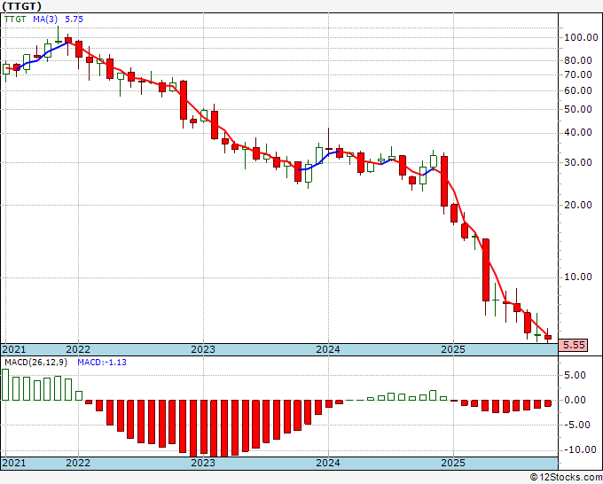This screenshot has width=603, height=484.
Task: Click 2025 on the MACD pane timeline
Action: [453, 463]
